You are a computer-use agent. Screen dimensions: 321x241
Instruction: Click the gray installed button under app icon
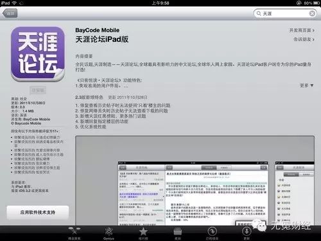point(38,90)
